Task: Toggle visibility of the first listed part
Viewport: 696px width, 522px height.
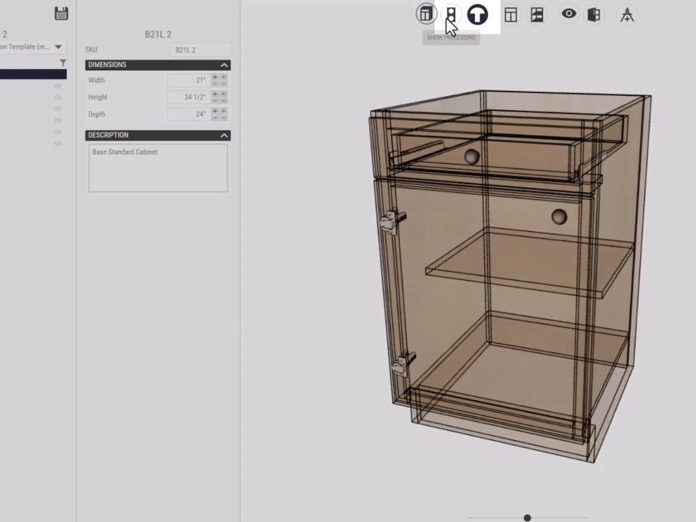Action: [x=58, y=86]
